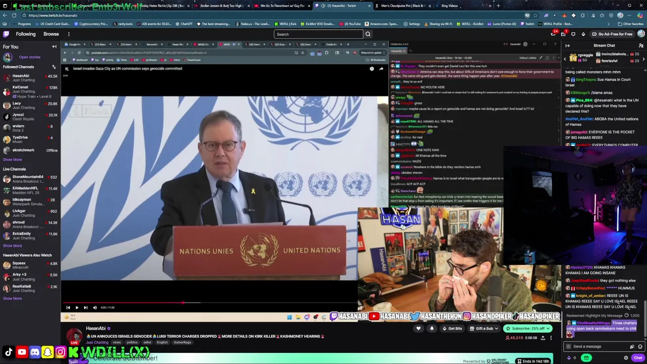The height and width of the screenshot is (364, 647).
Task: Collapse the Stream Chat panel arrow
Action: 568,45
